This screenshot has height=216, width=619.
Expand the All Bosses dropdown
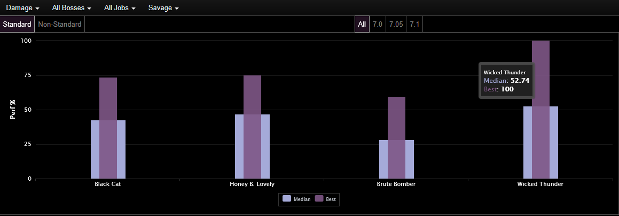[x=72, y=8]
